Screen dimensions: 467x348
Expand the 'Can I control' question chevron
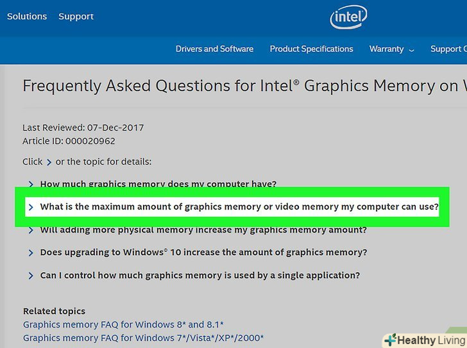pos(31,276)
